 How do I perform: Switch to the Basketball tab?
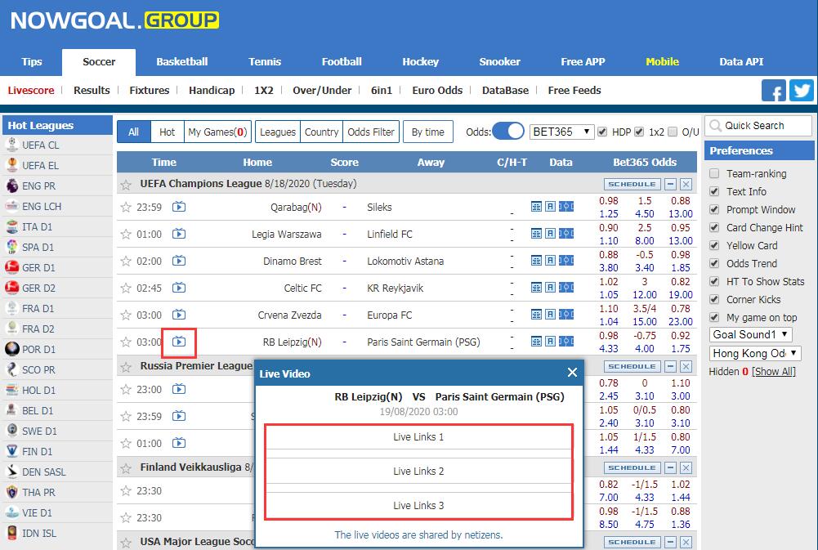click(182, 61)
